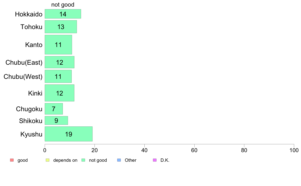Select the Kinki bar showing 12
This screenshot has height=186, width=301.
coord(60,93)
